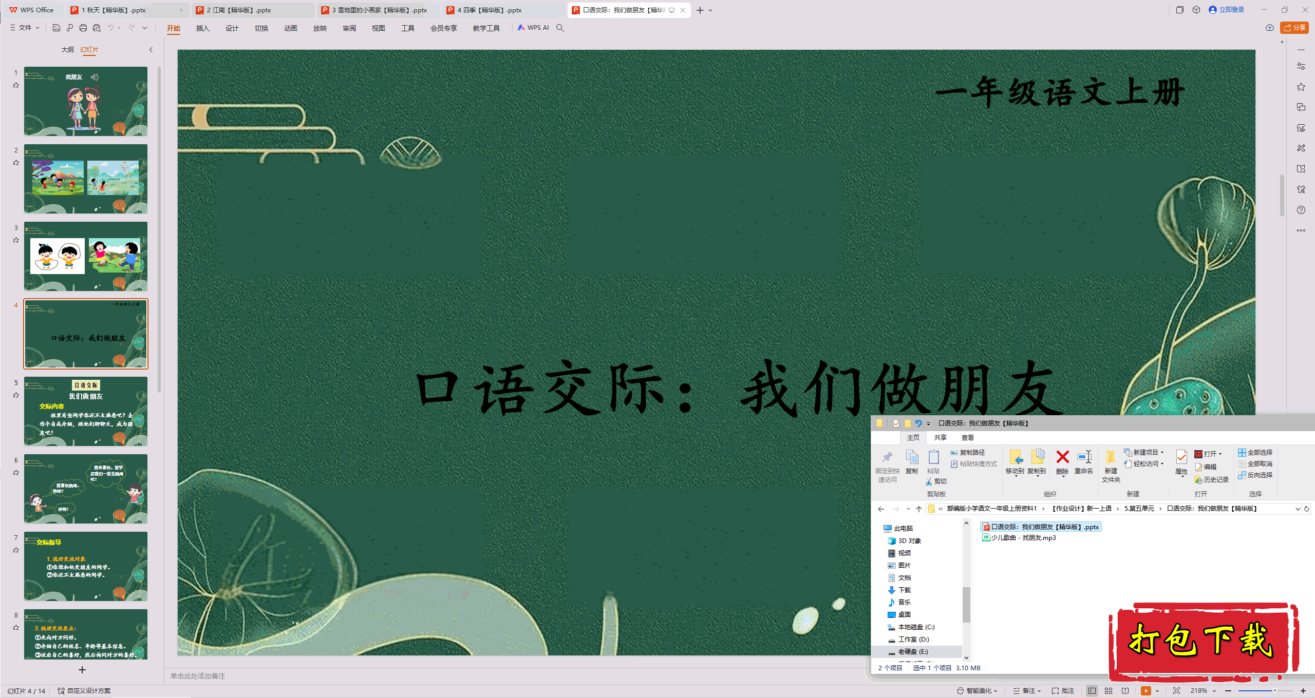Add a new slide with the plus button
1315x698 pixels.
click(x=82, y=670)
